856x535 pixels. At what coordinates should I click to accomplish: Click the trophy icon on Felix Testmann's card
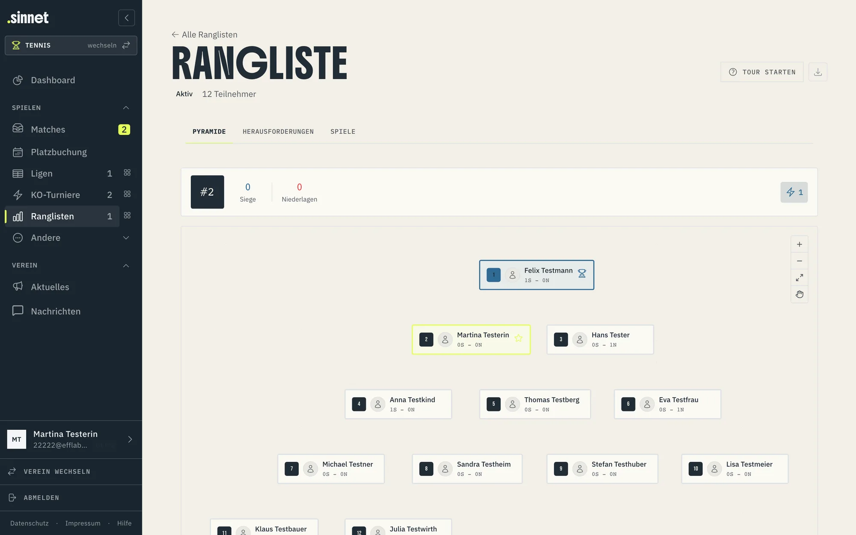(582, 274)
